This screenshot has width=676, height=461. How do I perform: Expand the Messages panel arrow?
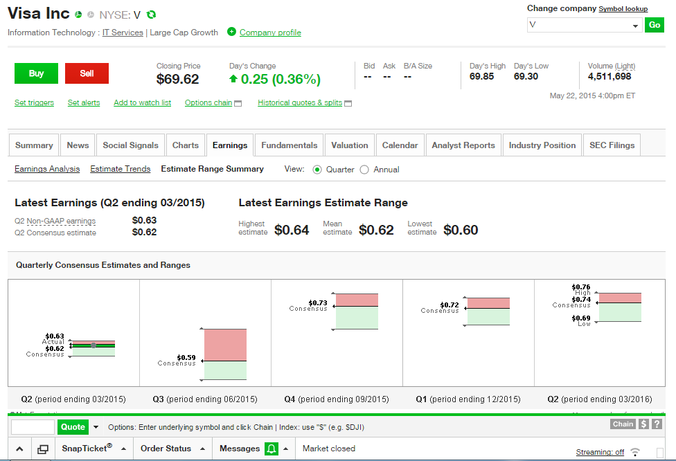[285, 449]
